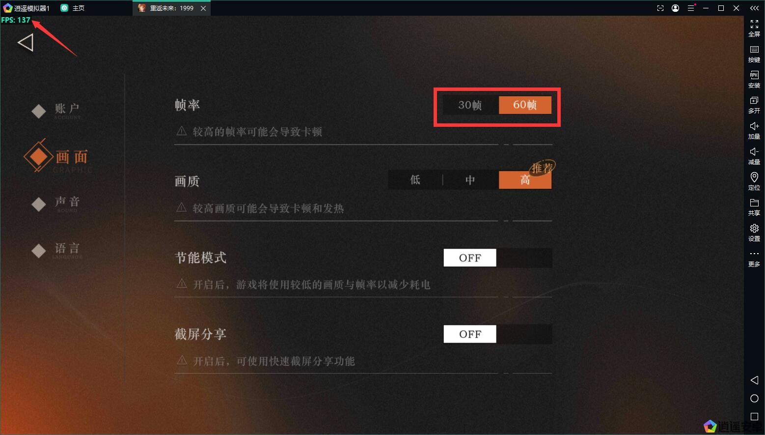
Task: Expand the 更多 more options
Action: tap(754, 259)
